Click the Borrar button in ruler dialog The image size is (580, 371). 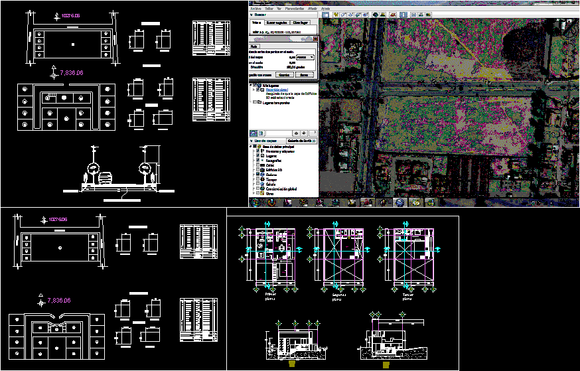click(x=304, y=75)
